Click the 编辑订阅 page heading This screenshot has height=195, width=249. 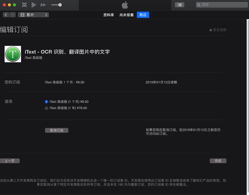[x=14, y=30]
